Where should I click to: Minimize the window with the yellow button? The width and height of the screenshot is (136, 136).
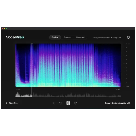4,29
